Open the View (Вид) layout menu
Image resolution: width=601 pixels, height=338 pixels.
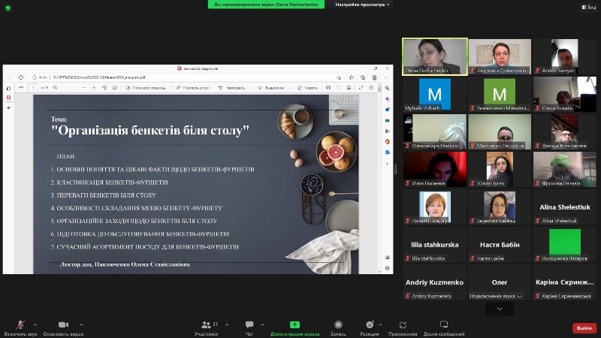589,7
